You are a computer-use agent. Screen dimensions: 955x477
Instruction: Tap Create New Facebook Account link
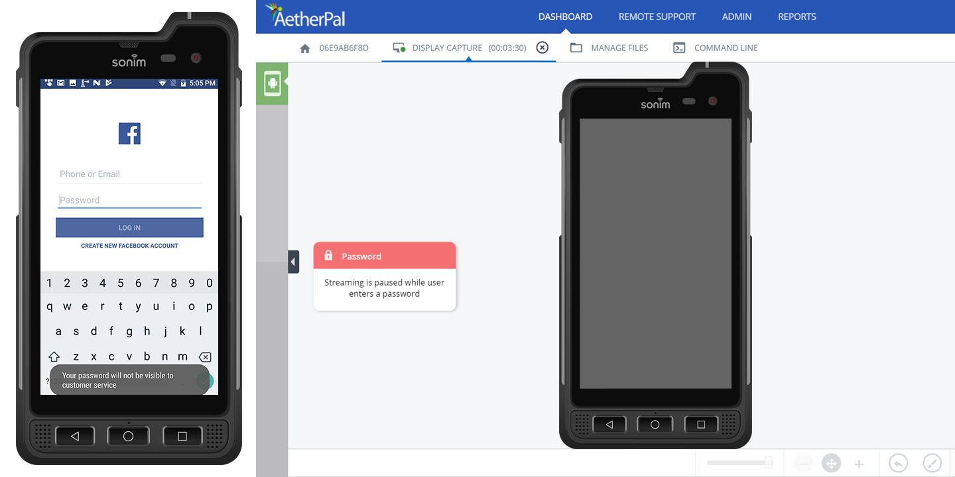[x=129, y=246]
